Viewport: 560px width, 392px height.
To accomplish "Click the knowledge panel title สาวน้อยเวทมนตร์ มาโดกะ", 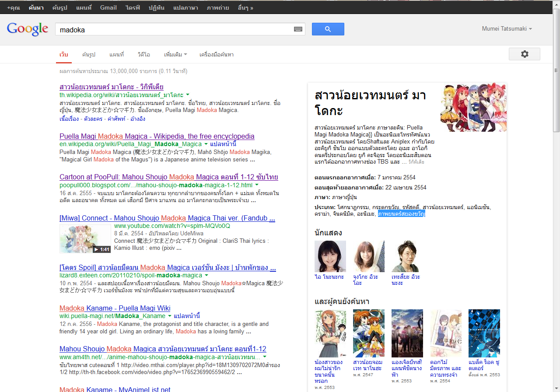I will pyautogui.click(x=370, y=102).
